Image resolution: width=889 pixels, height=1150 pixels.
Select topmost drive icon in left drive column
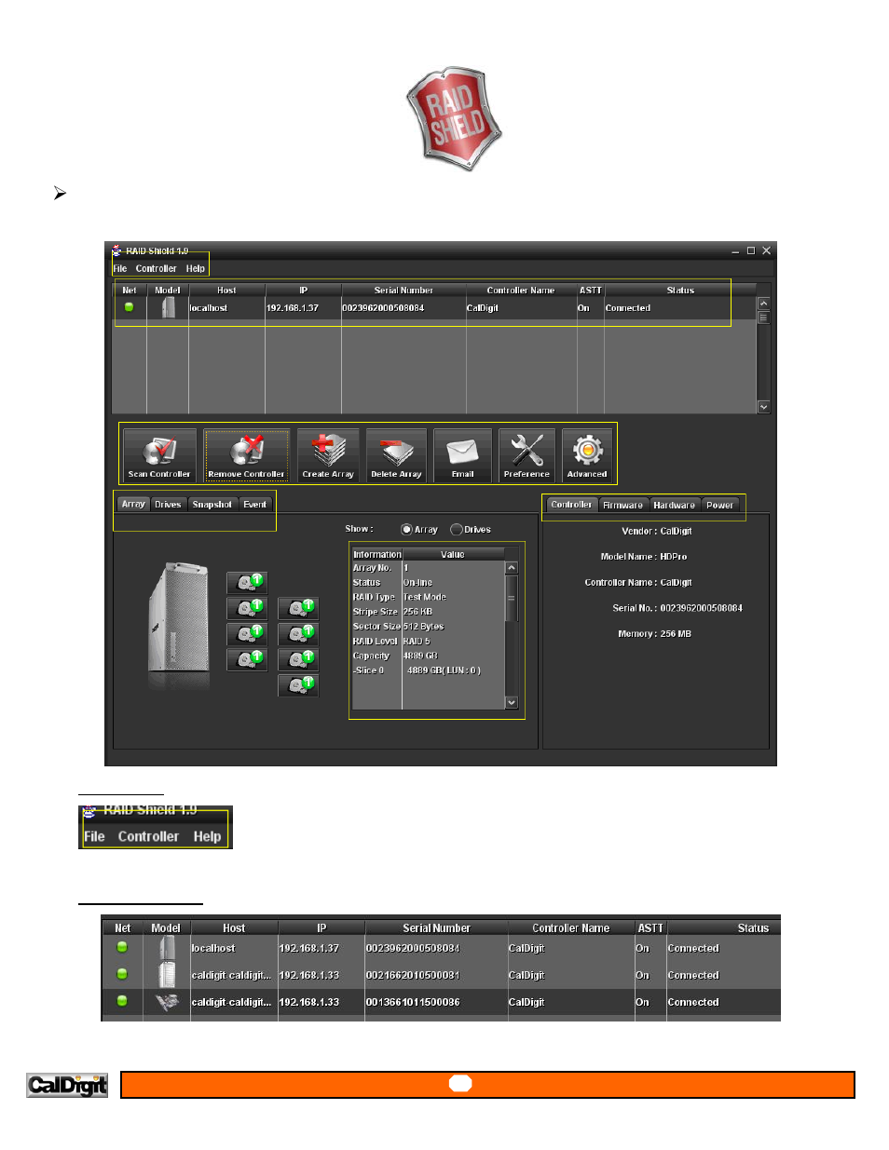[247, 583]
